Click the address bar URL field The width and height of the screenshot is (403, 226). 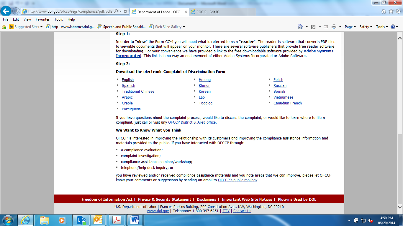pyautogui.click(x=70, y=11)
